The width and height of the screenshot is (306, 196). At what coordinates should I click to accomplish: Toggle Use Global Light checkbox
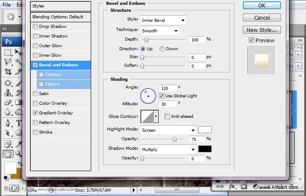click(x=161, y=96)
